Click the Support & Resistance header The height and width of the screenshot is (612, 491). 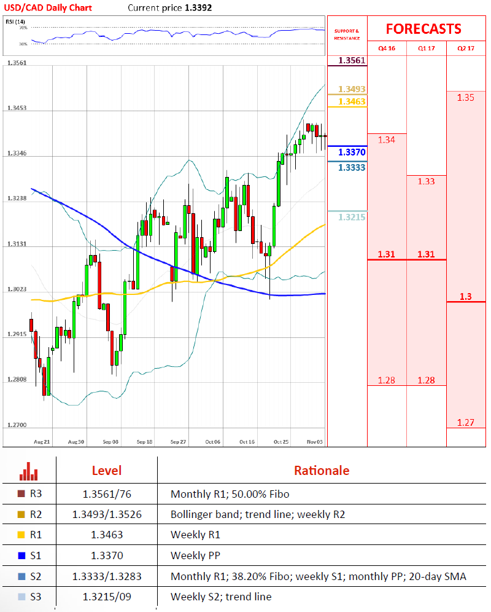click(347, 34)
